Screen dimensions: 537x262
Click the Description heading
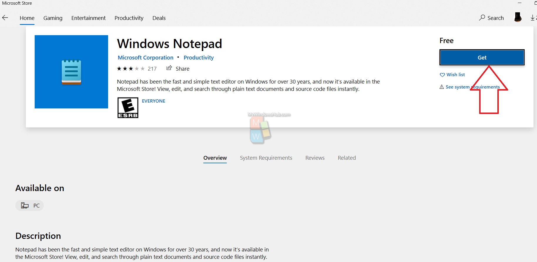[38, 236]
